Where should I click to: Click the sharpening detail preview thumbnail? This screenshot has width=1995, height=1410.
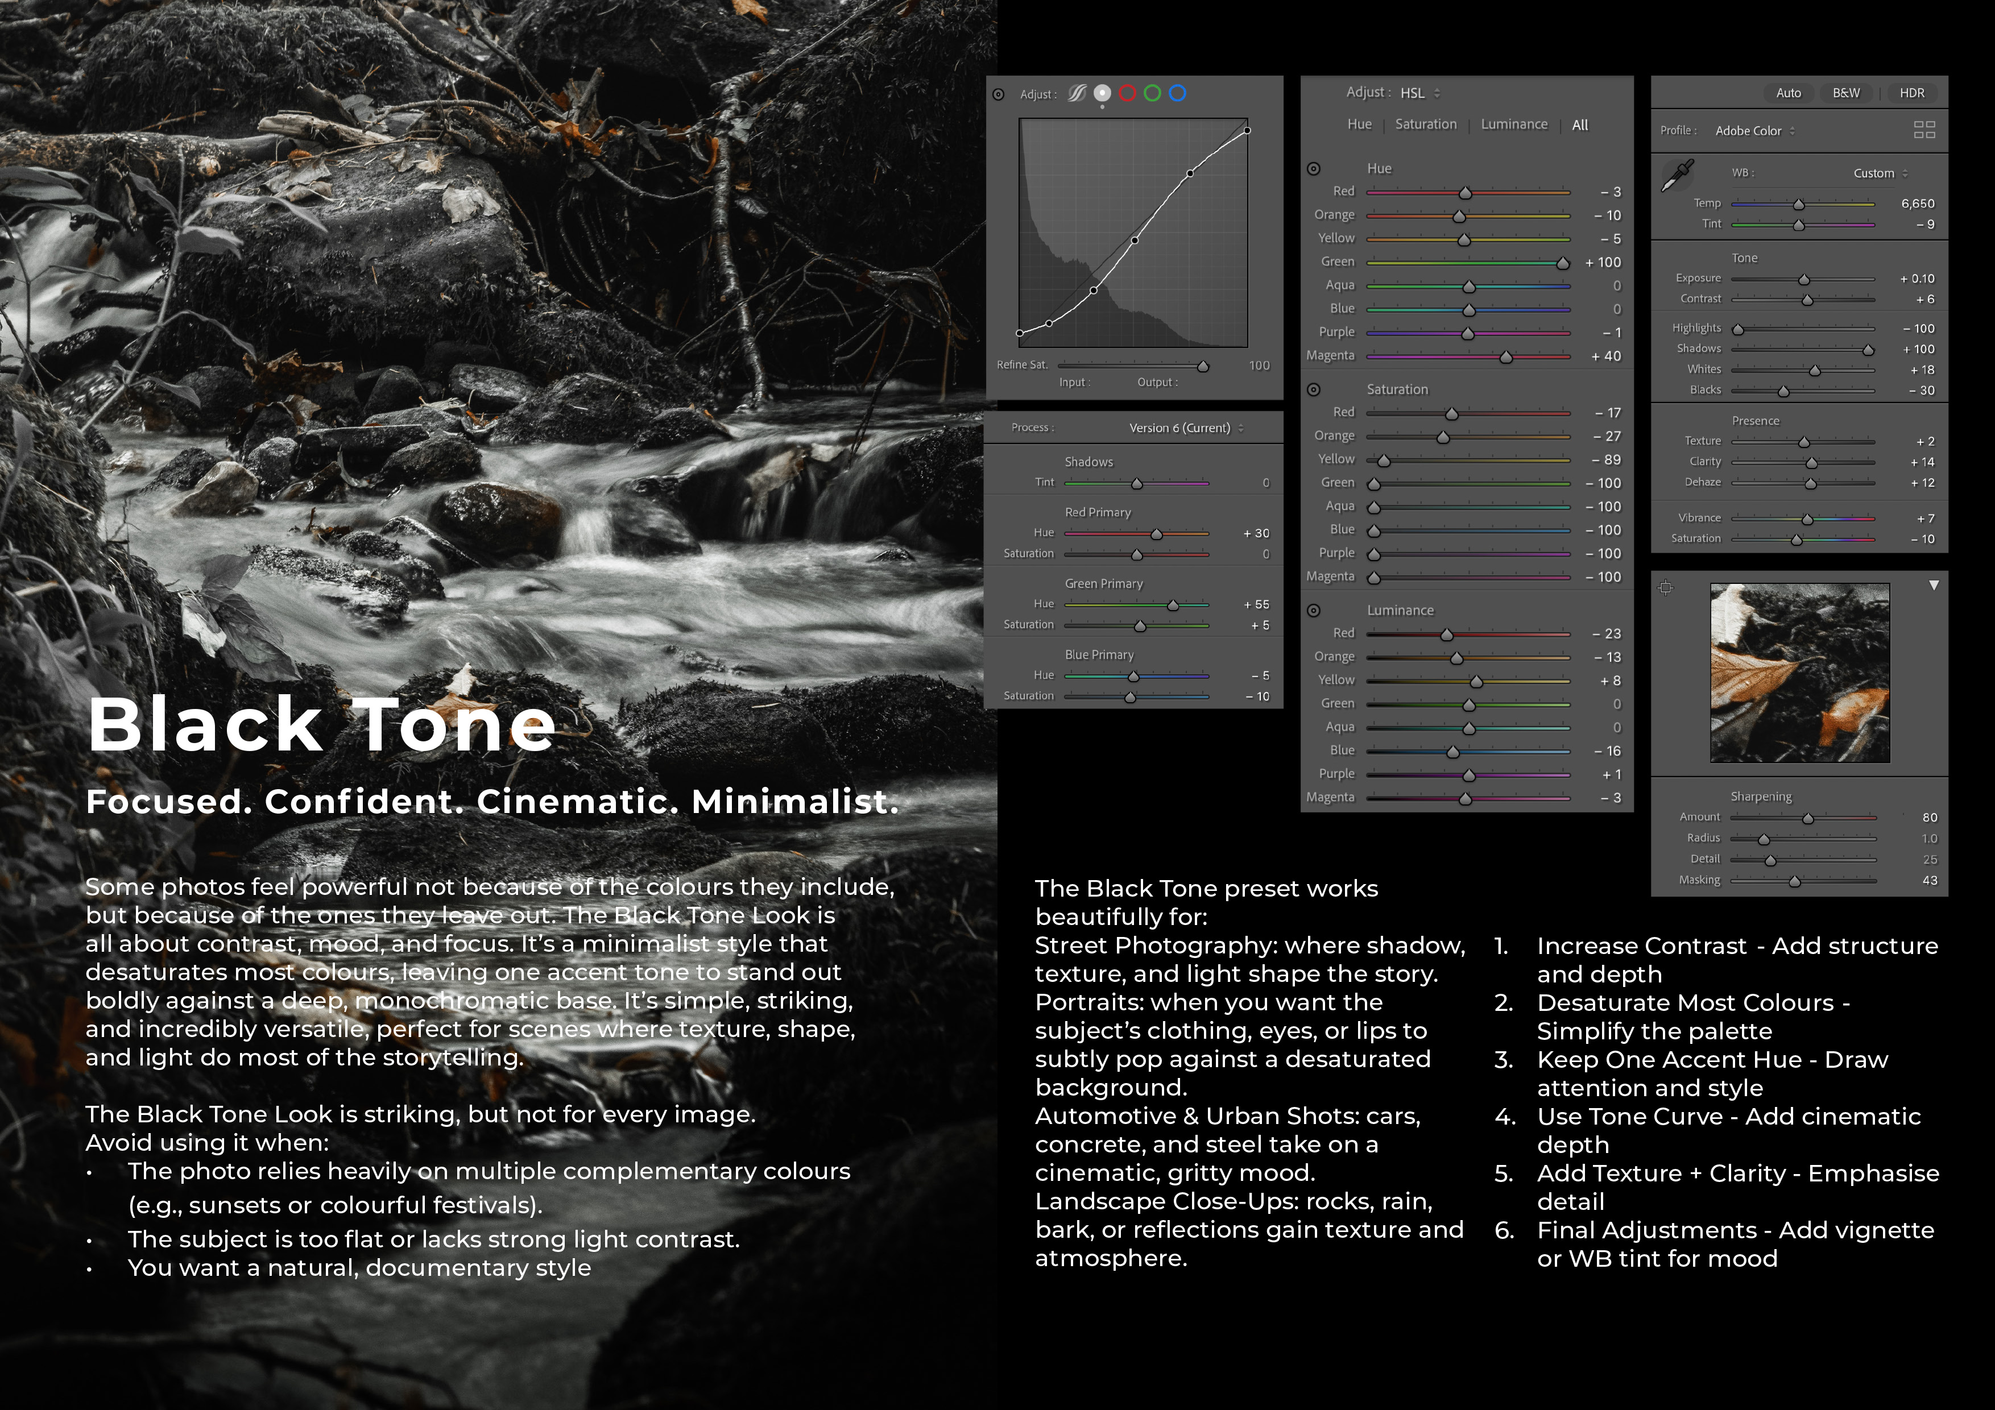(x=1799, y=673)
